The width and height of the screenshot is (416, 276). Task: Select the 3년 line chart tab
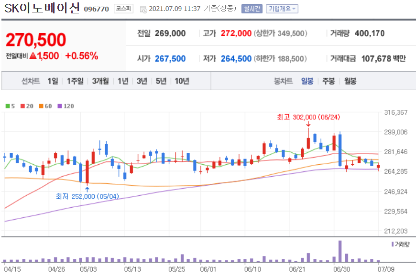[x=142, y=81]
